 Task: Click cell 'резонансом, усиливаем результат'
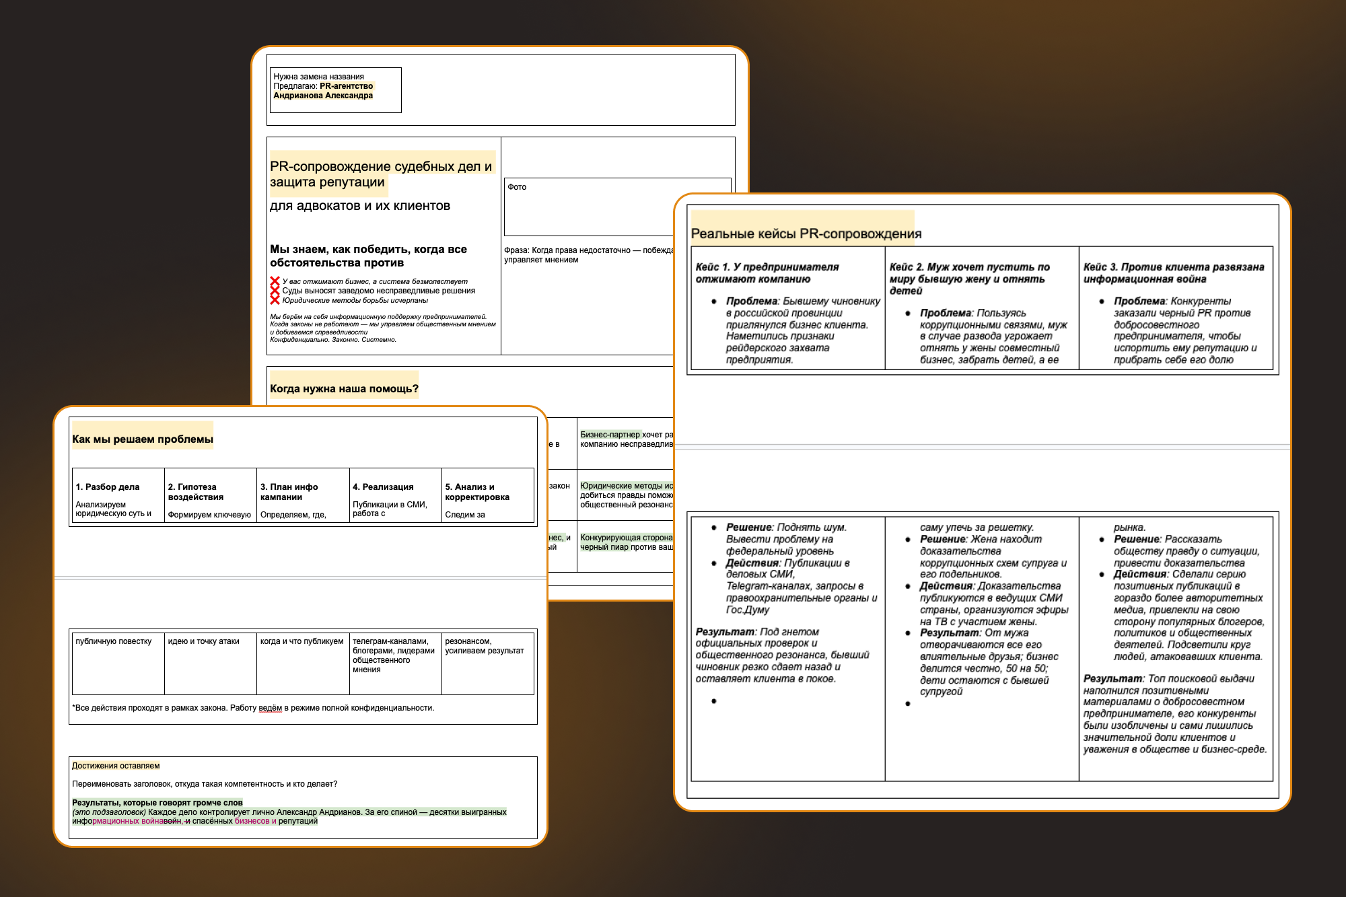(x=488, y=663)
